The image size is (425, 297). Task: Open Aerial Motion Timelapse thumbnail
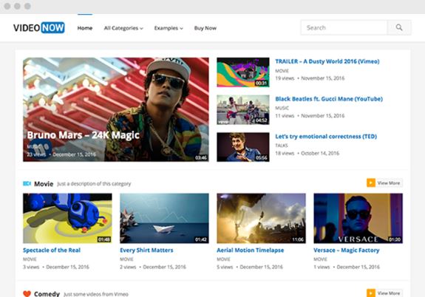click(262, 218)
